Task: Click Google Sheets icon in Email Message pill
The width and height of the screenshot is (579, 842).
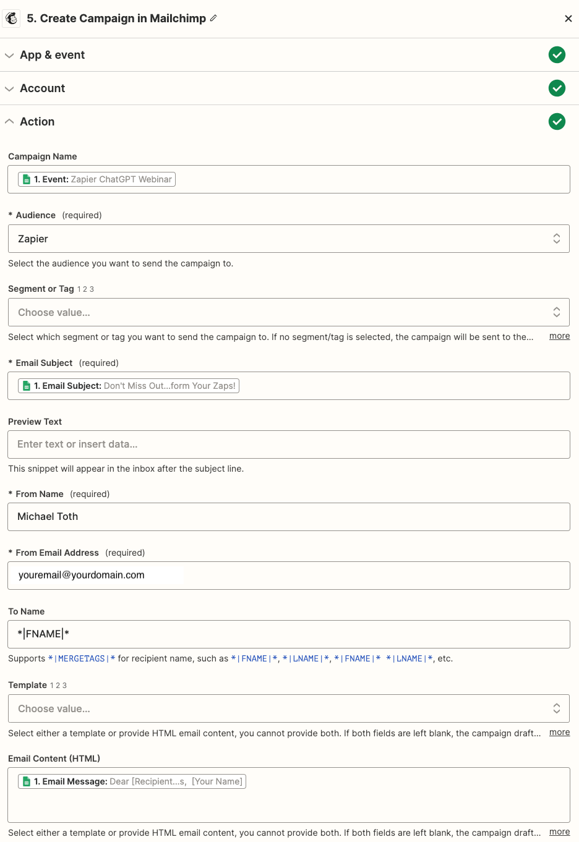Action: pyautogui.click(x=27, y=781)
